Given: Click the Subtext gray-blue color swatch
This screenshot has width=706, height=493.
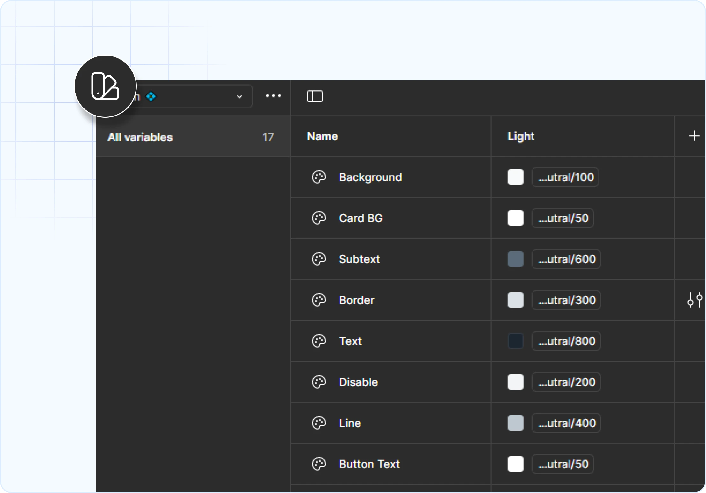Looking at the screenshot, I should pyautogui.click(x=515, y=259).
